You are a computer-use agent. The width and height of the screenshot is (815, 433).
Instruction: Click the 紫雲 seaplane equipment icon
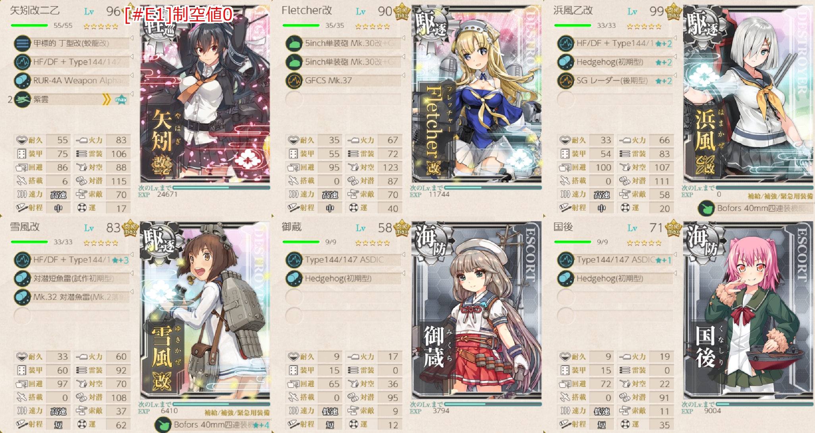tap(23, 100)
